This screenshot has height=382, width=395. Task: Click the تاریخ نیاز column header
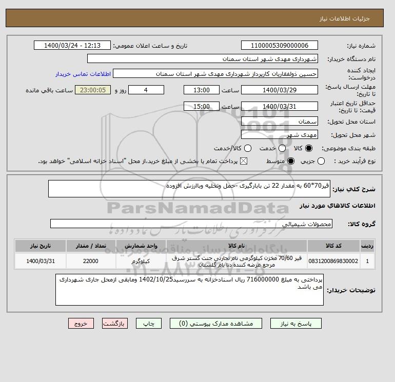(41, 246)
